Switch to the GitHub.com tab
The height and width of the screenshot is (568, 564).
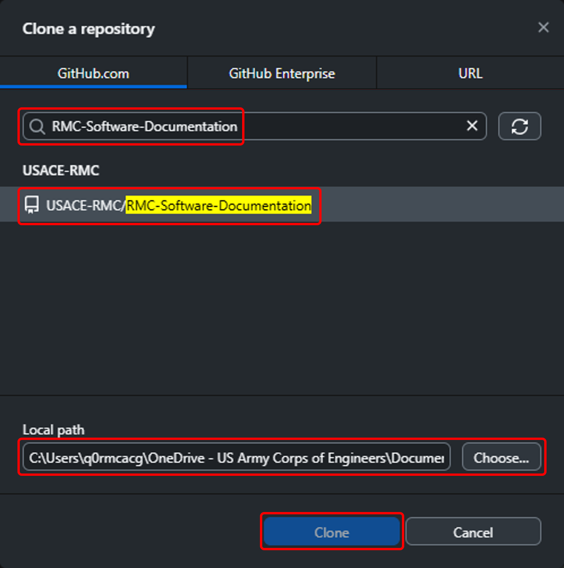(x=94, y=73)
